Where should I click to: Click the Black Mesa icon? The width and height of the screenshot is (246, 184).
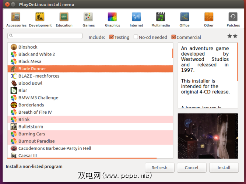[x=14, y=61]
